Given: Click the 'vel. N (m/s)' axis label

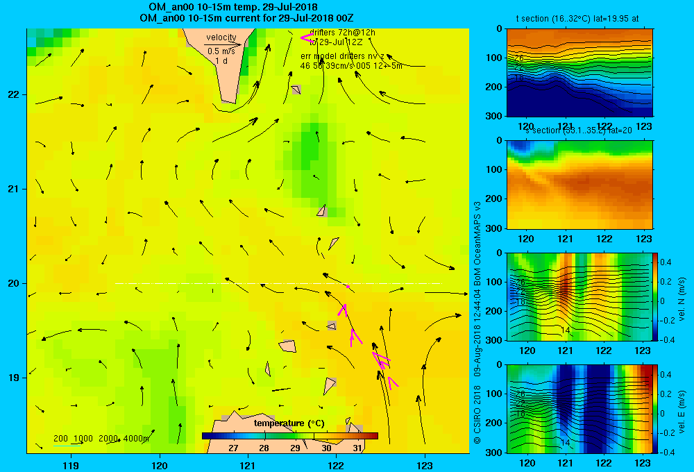Looking at the screenshot, I should click(x=682, y=299).
